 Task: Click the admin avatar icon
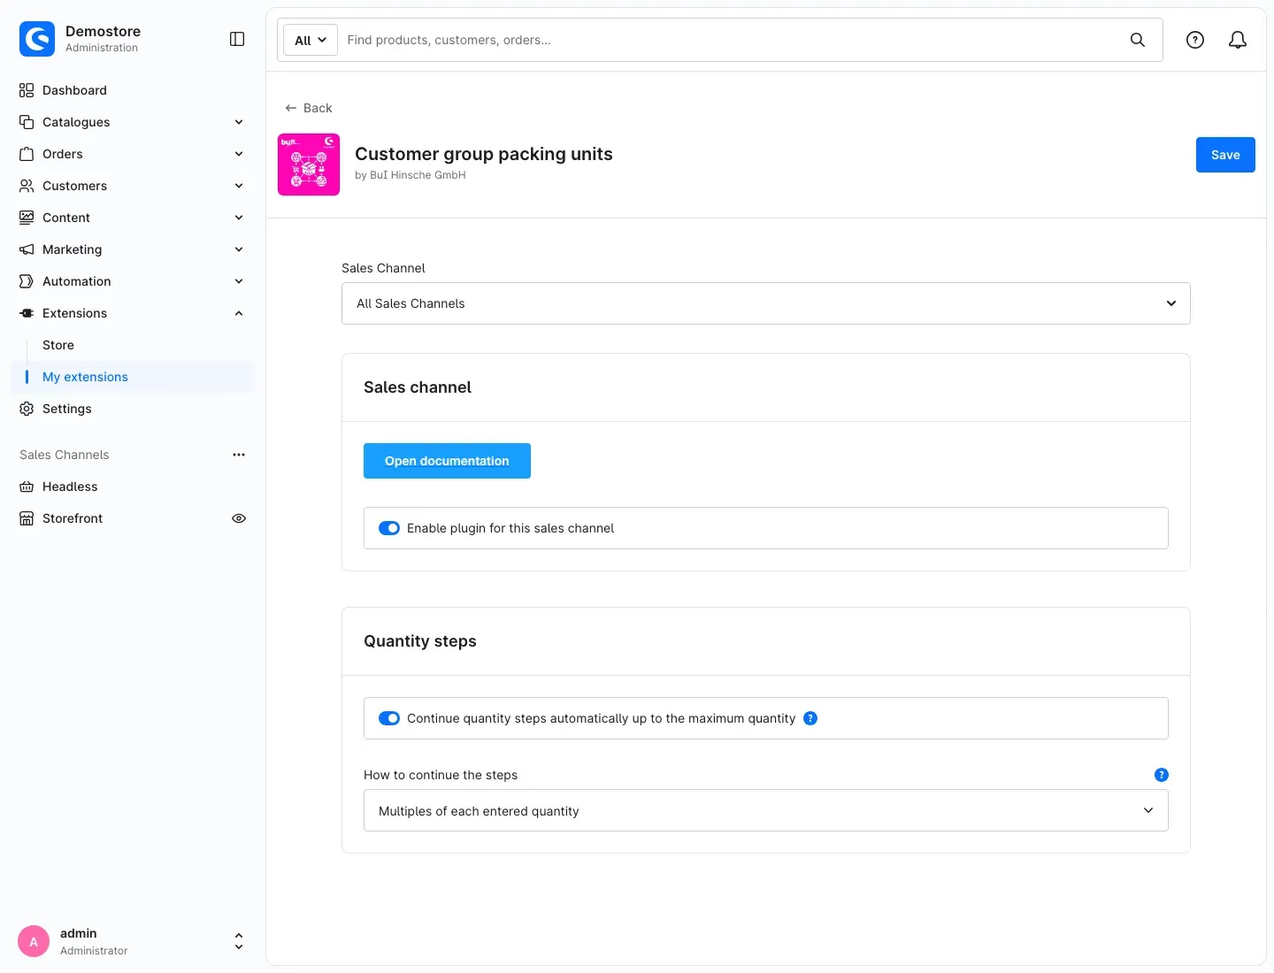pyautogui.click(x=34, y=941)
